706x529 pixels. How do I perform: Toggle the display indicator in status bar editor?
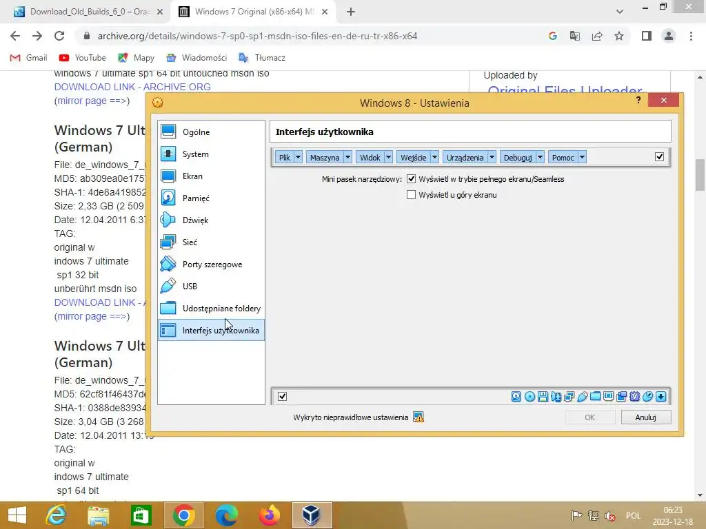(x=608, y=396)
